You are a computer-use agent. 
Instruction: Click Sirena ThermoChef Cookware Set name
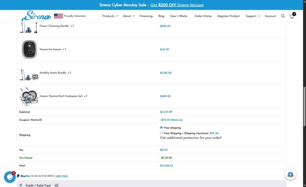point(61,96)
